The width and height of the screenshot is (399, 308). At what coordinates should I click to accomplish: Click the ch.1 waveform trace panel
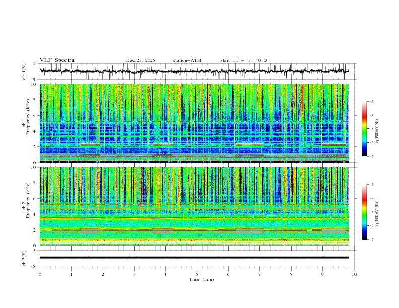coord(197,71)
